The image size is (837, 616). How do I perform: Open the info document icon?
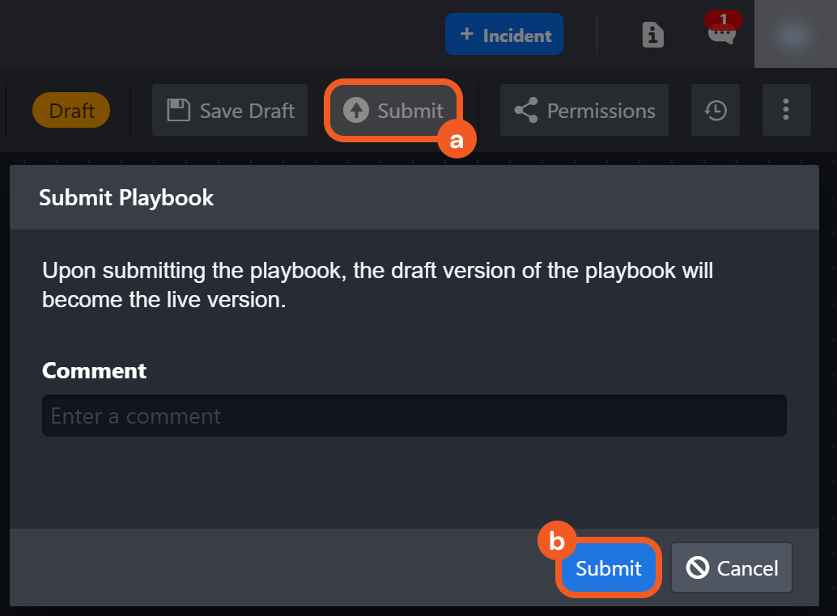click(652, 35)
